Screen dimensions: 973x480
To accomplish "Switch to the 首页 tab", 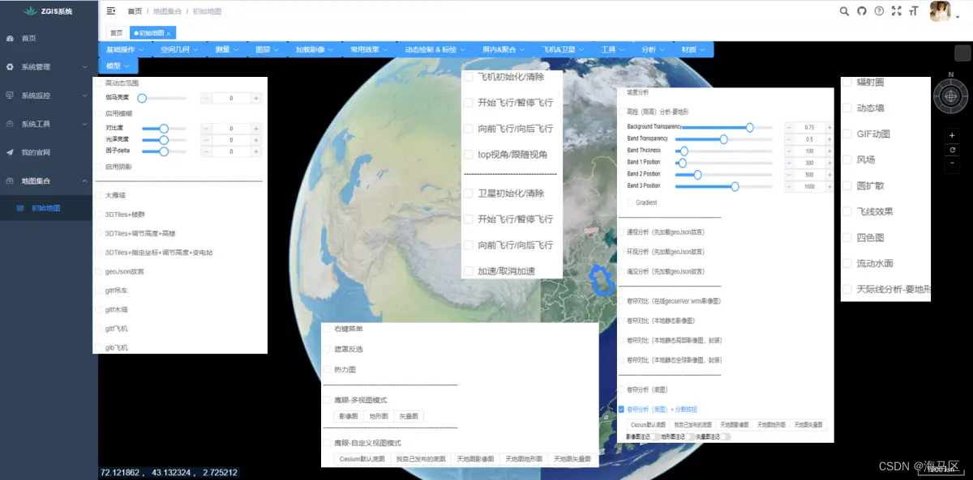I will (117, 33).
